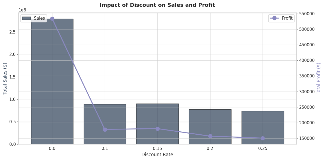Click the Profit legend line marker

click(274, 18)
